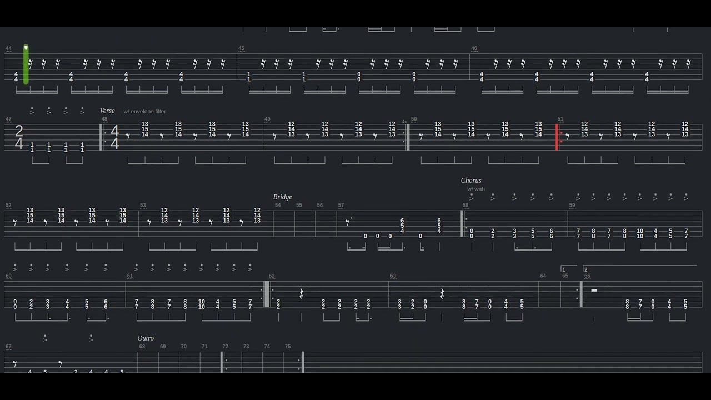Select the Bridge section label
Screen dimensions: 711x400
pos(282,197)
